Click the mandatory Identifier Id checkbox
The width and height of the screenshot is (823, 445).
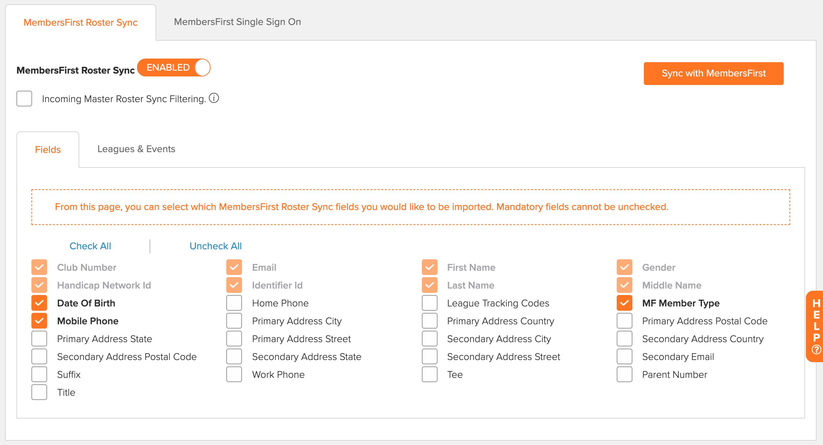pos(234,285)
